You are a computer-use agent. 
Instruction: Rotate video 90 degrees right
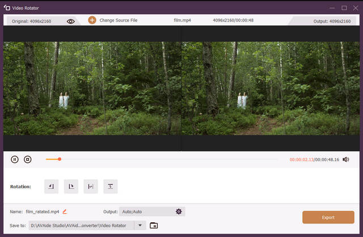pyautogui.click(x=71, y=186)
